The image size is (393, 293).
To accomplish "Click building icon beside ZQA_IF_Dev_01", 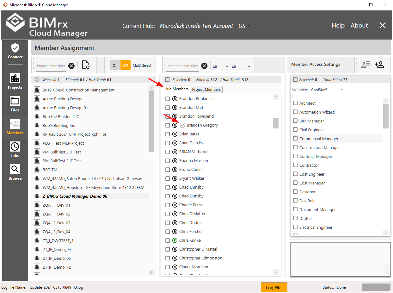I will (x=37, y=205).
